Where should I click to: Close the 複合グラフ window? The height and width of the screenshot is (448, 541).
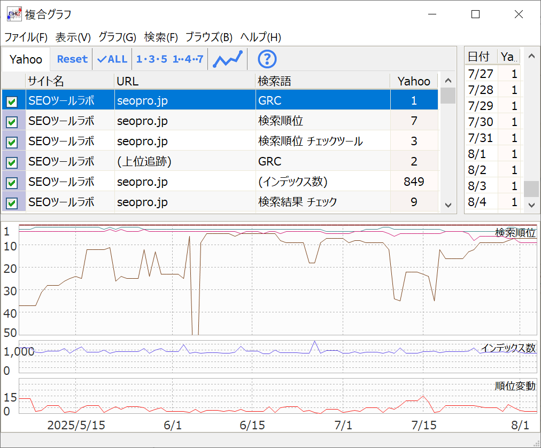coord(519,14)
